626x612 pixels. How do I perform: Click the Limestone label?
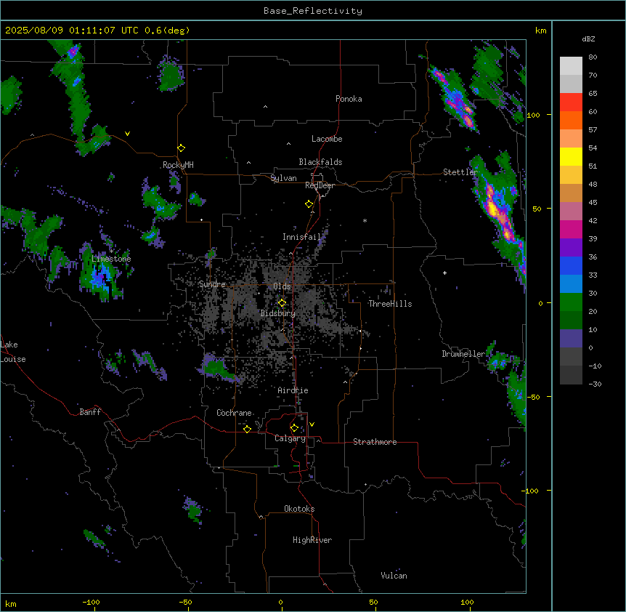click(x=111, y=259)
